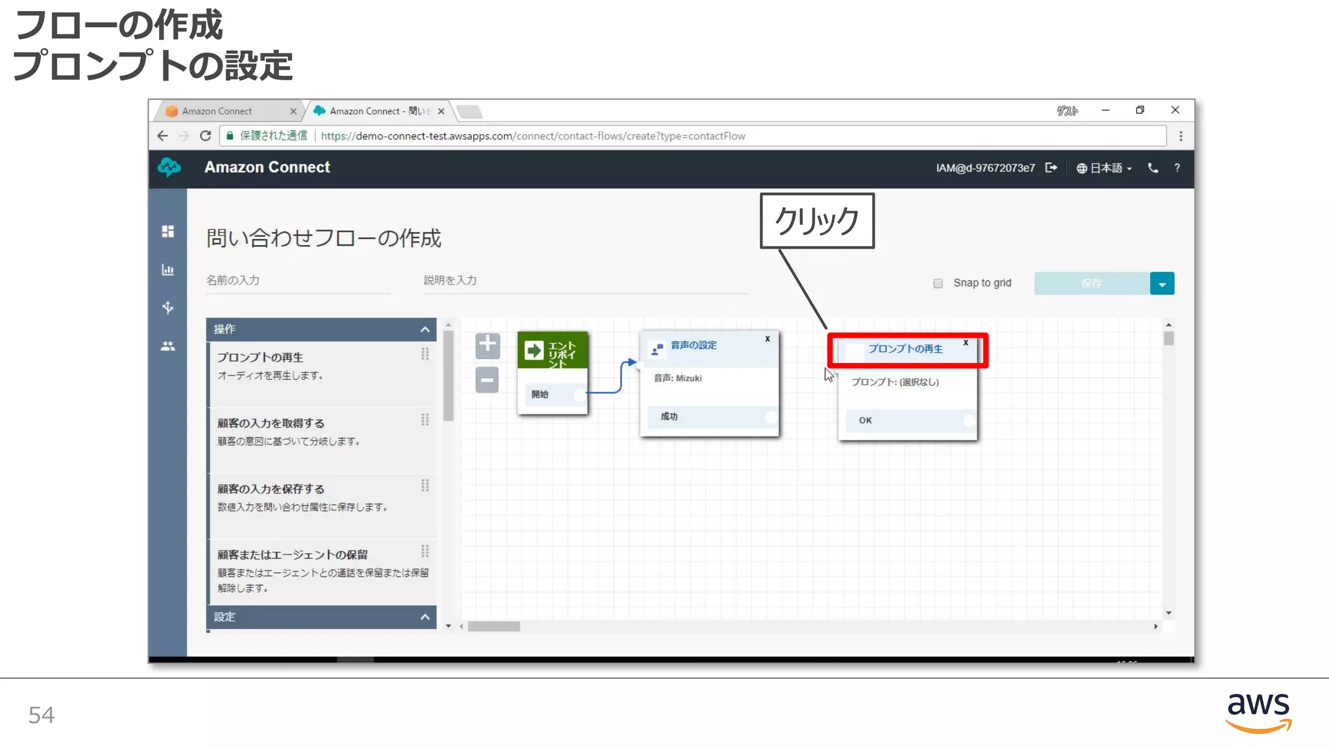This screenshot has height=747, width=1329.
Task: Expand the save button dropdown arrow
Action: (x=1162, y=283)
